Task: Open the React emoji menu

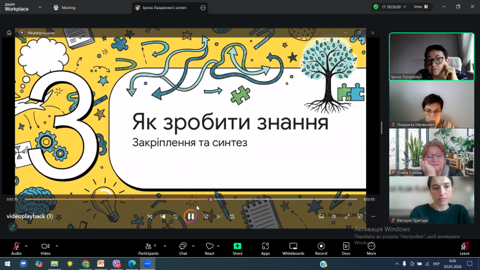Action: tap(209, 249)
